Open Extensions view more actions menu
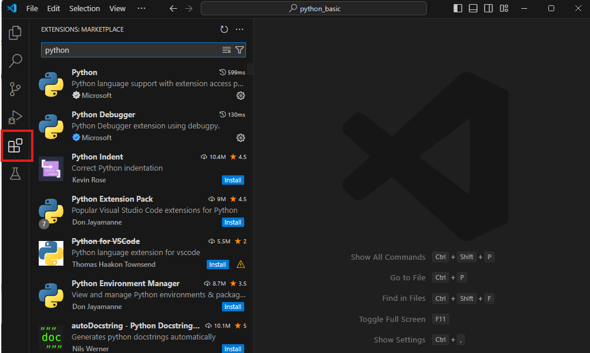This screenshot has height=353, width=590. pos(240,29)
